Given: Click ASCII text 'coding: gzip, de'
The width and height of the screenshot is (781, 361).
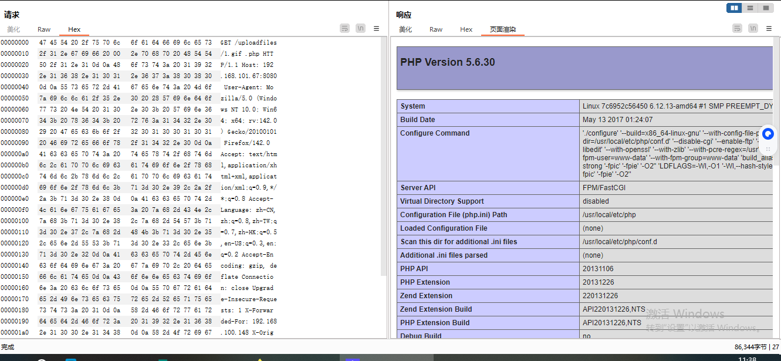Looking at the screenshot, I should [248, 265].
